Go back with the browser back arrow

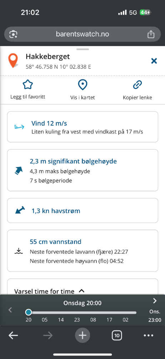[13, 336]
